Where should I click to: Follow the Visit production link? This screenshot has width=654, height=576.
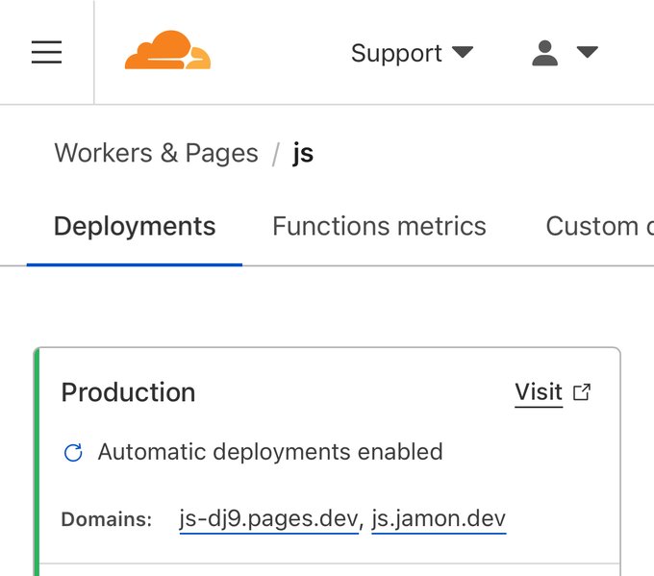click(539, 392)
